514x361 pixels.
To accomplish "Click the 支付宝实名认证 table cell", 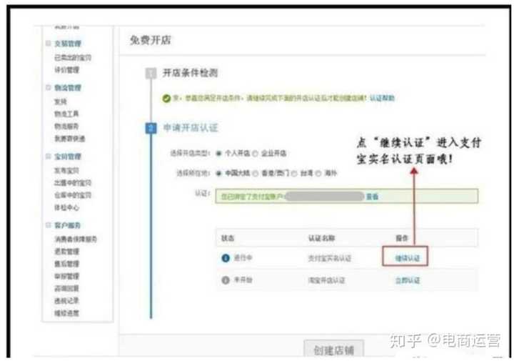I will click(x=329, y=258).
